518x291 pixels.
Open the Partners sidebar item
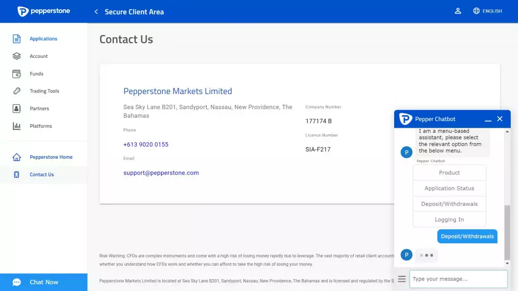pos(39,109)
